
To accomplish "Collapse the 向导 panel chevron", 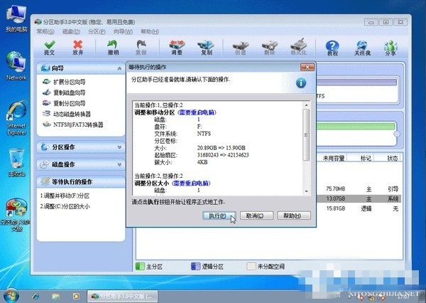I will coord(119,68).
